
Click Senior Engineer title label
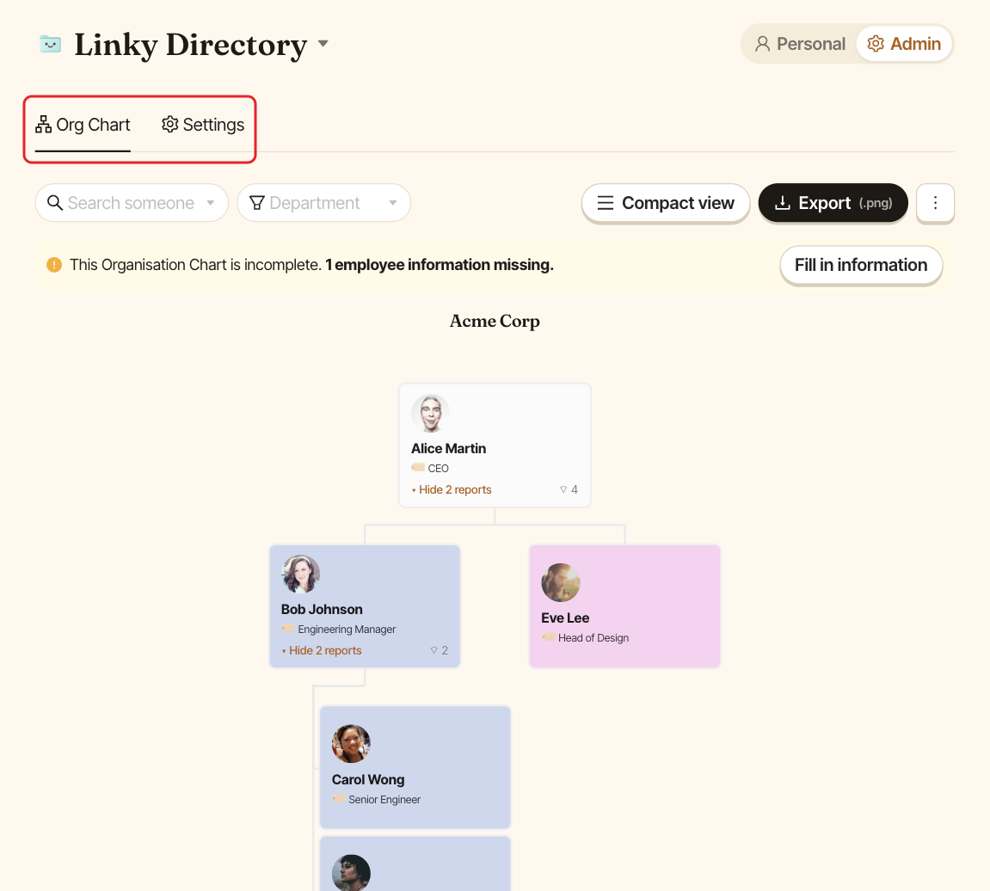[x=384, y=800]
